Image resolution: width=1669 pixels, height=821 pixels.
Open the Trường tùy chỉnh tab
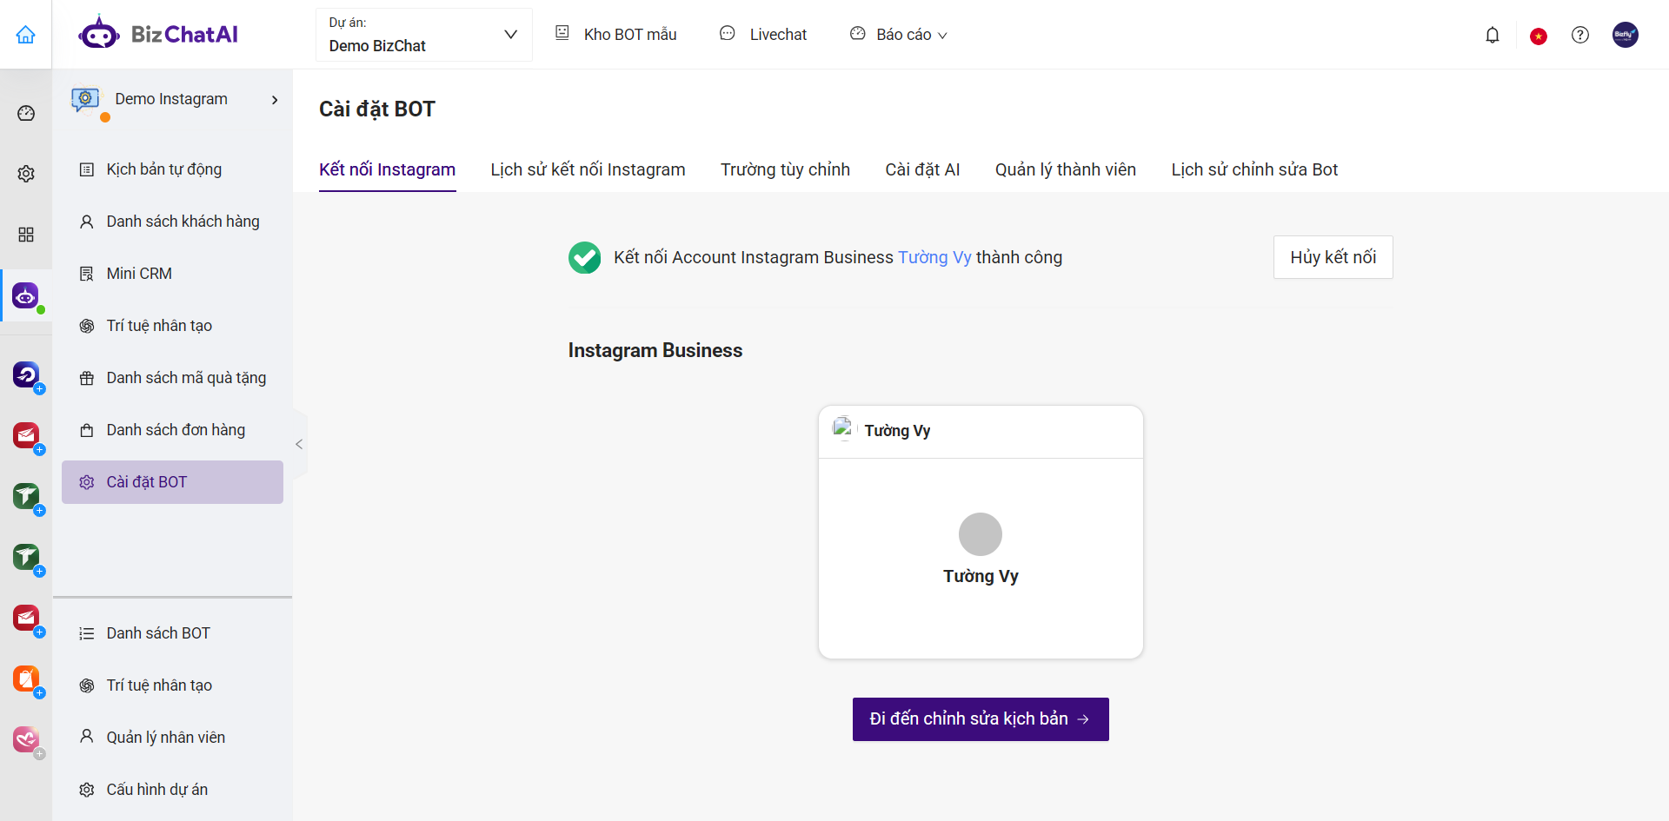(x=785, y=169)
